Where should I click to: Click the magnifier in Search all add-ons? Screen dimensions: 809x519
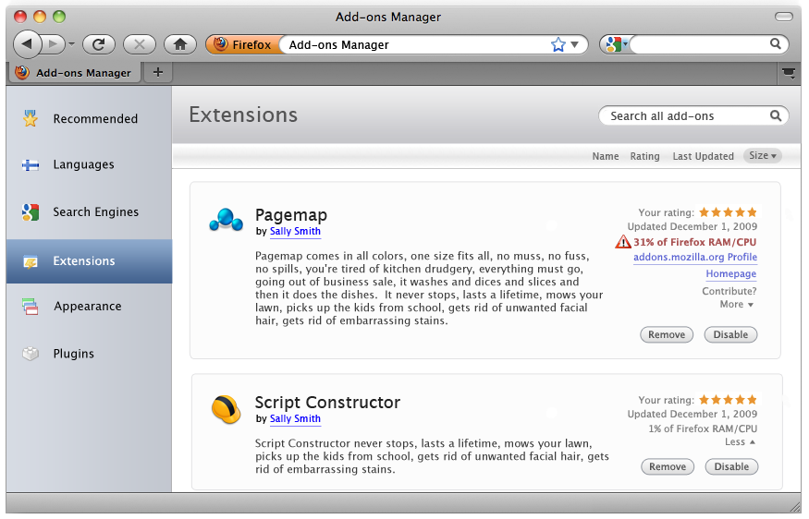pos(776,116)
